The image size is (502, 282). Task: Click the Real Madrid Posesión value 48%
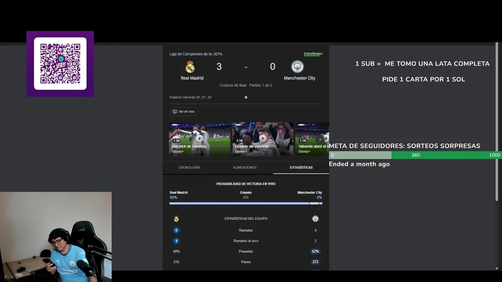176,251
